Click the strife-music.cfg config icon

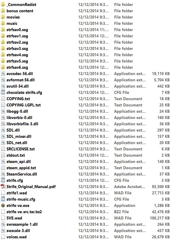(x=3, y=199)
